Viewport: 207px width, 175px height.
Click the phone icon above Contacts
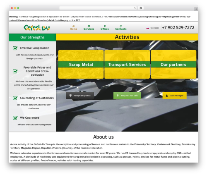click(x=121, y=26)
